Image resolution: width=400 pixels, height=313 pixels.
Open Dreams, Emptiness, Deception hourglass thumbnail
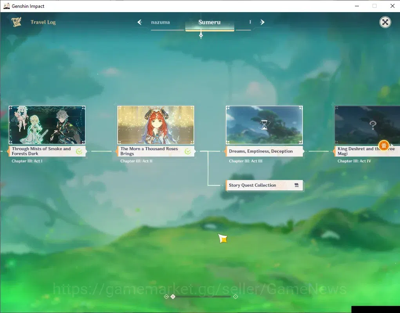pos(264,125)
